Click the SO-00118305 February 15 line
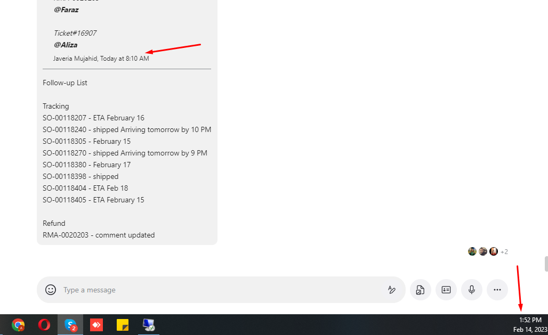The image size is (548, 335). 87,142
